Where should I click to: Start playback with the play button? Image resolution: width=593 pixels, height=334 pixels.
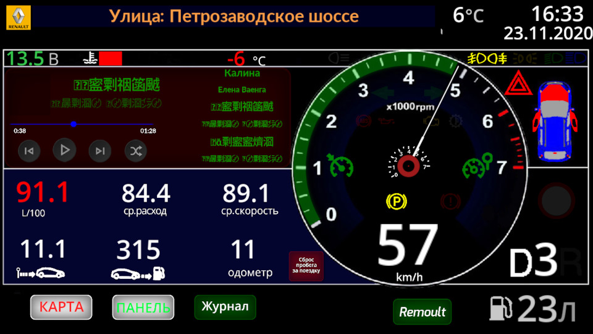click(x=64, y=150)
